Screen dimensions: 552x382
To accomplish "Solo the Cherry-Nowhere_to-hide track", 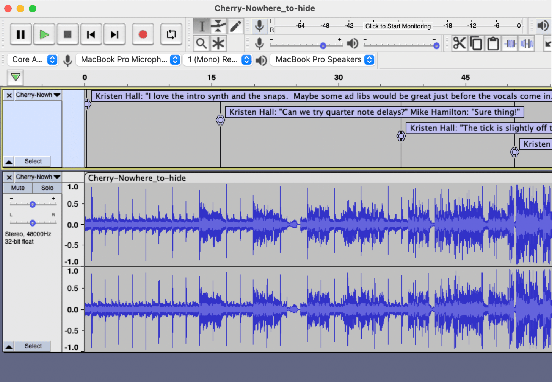I will (47, 188).
